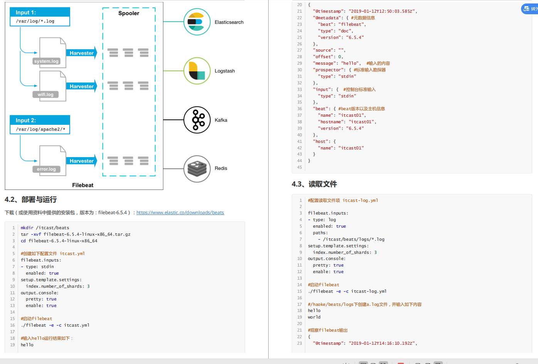Click the Redis logo icon
Image resolution: width=538 pixels, height=364 pixels.
[197, 169]
